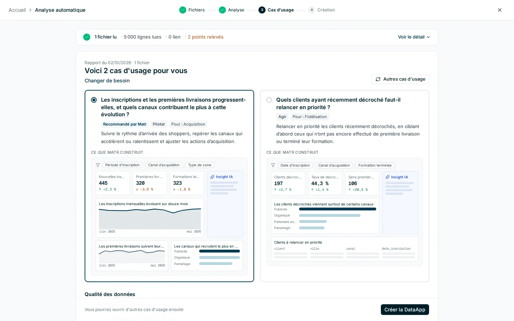Click the Sans premièr... 106 KPI tile
514x321 pixels.
tap(362, 183)
